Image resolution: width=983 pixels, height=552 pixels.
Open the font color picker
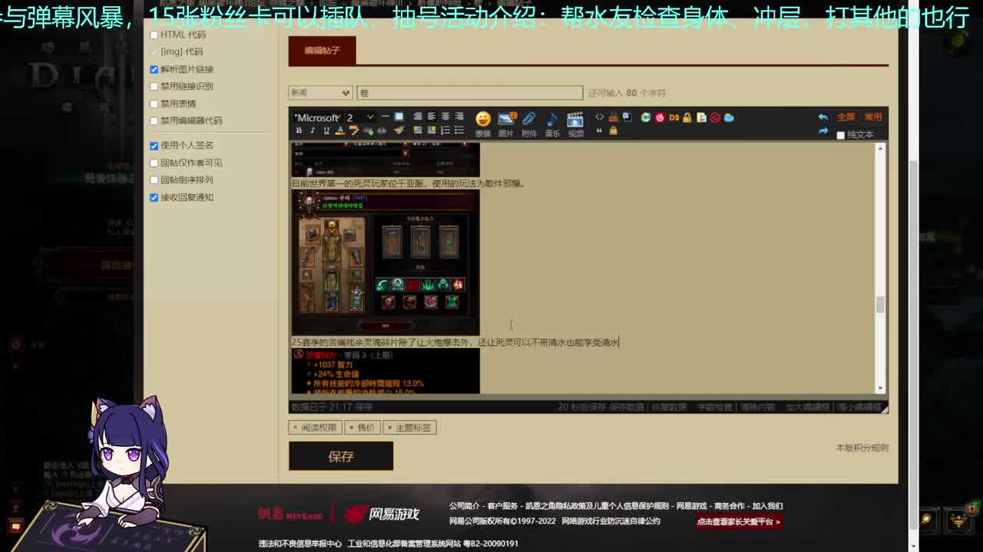340,130
